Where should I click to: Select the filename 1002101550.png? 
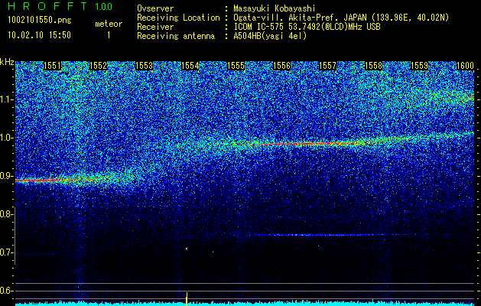coord(40,20)
